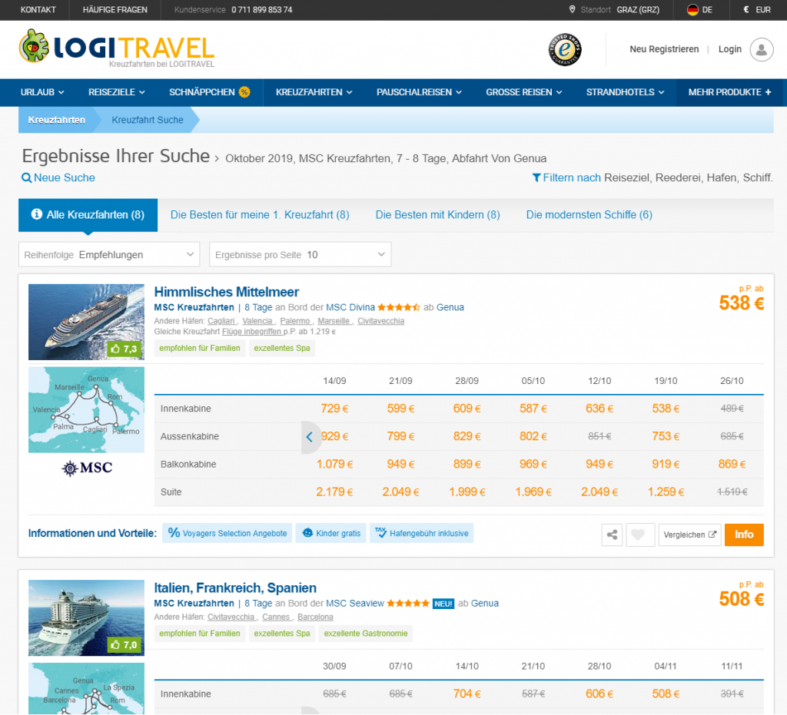The height and width of the screenshot is (715, 787).
Task: Click the Cagliari port link
Action: [221, 321]
